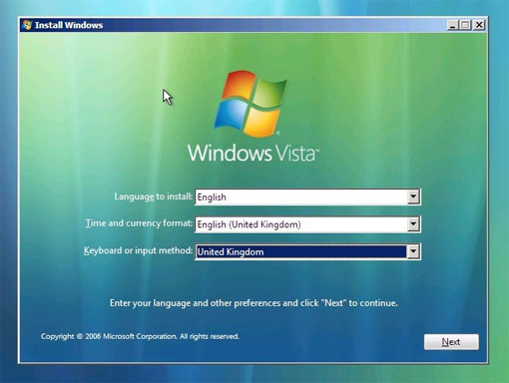Click the 'Language to install:' label
The height and width of the screenshot is (383, 509).
pyautogui.click(x=153, y=196)
